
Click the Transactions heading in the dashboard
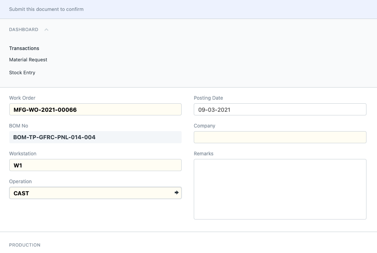[24, 48]
